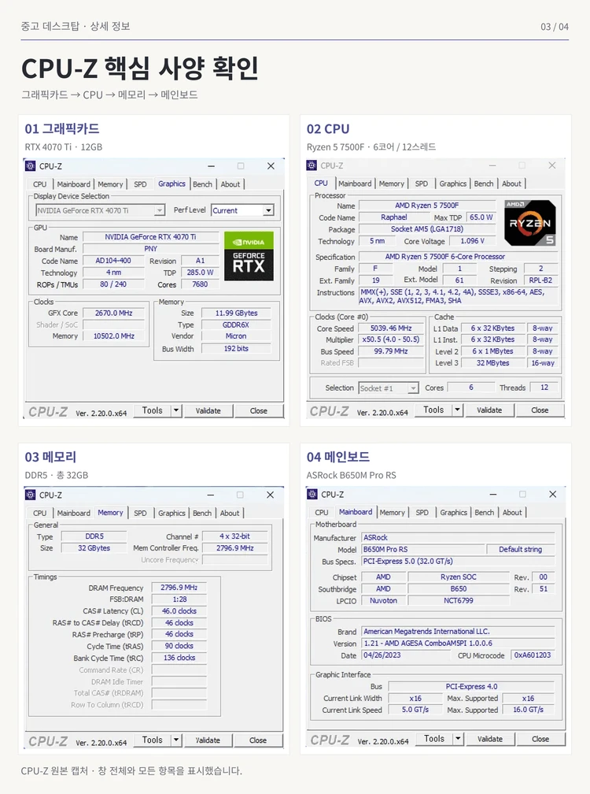The width and height of the screenshot is (590, 794).
Task: Click the GPU code name AD104-400
Action: pyautogui.click(x=113, y=260)
